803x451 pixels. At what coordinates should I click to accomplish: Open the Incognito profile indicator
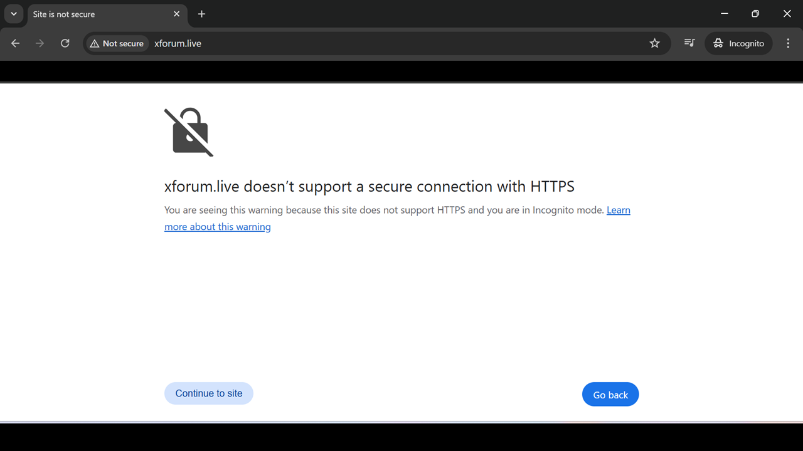click(x=739, y=43)
